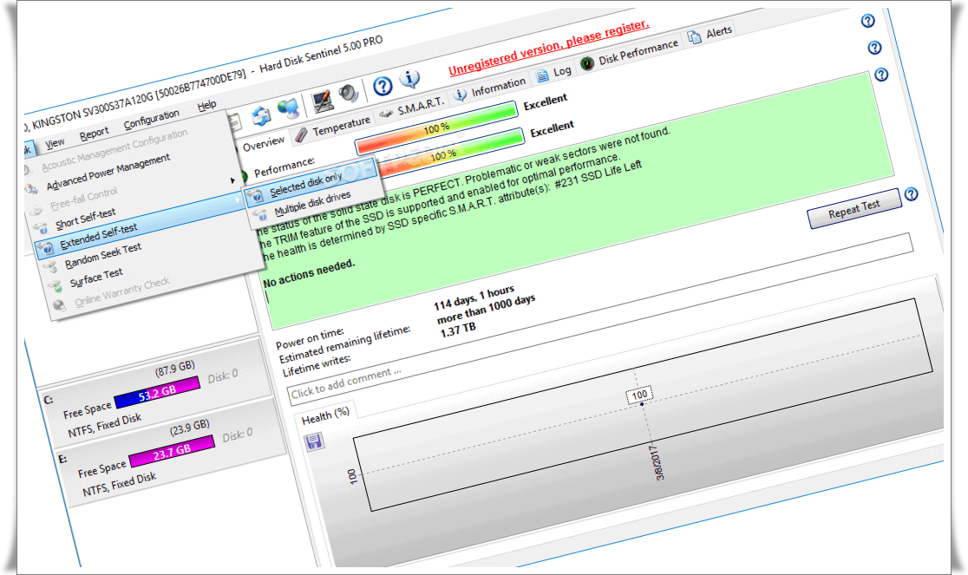Open the Overview tab
Viewport: 968px width, 575px height.
[x=264, y=144]
